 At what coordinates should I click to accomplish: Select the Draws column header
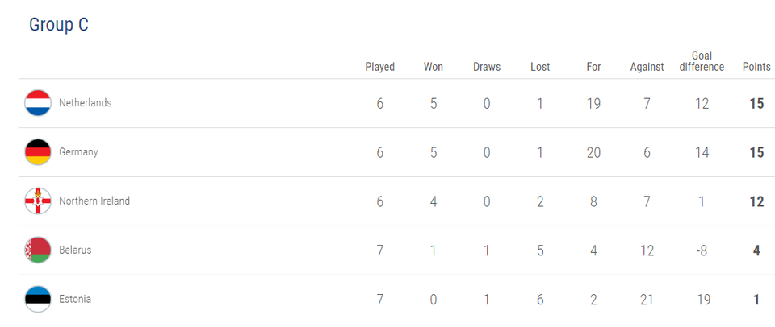[487, 67]
